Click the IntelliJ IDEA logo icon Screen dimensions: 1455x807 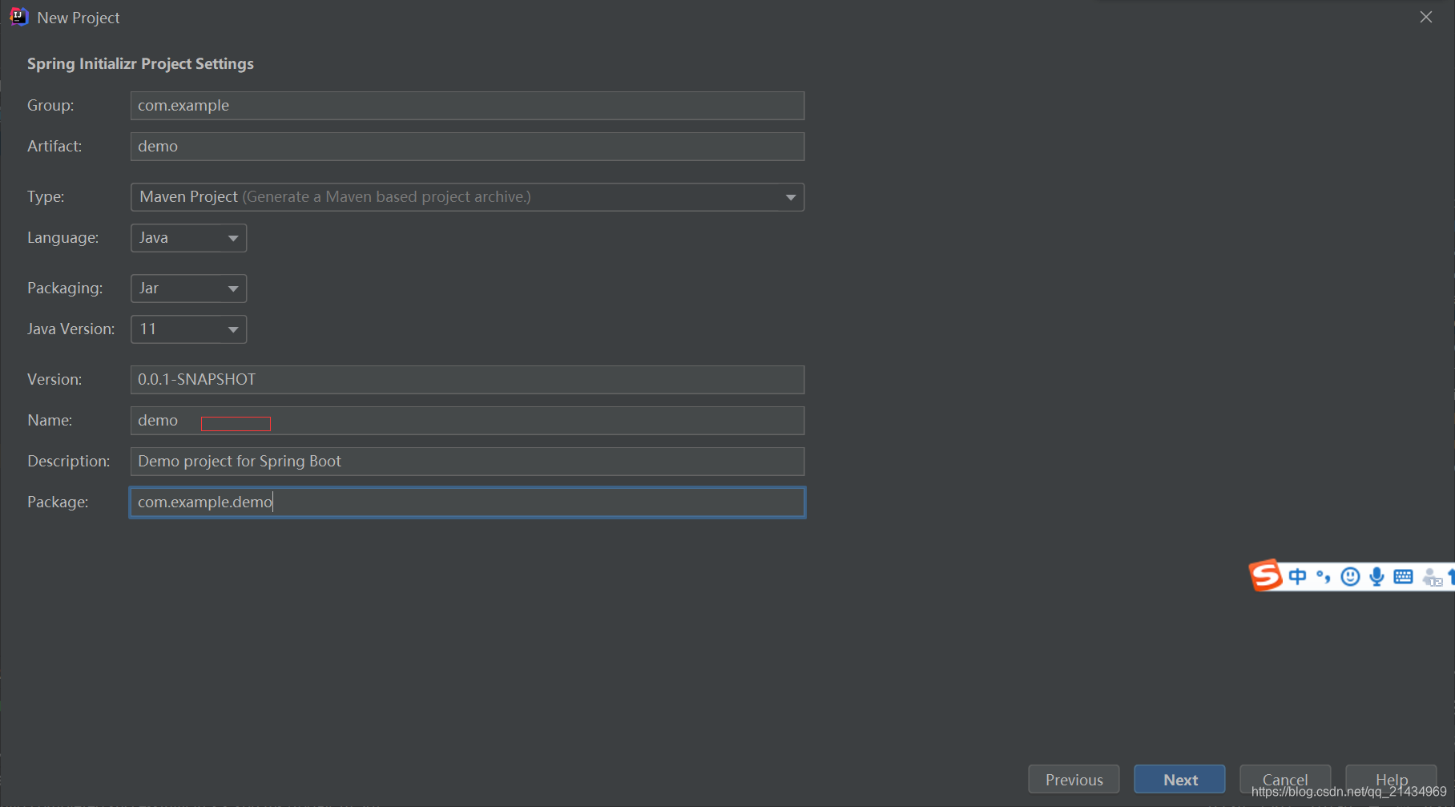tap(18, 17)
